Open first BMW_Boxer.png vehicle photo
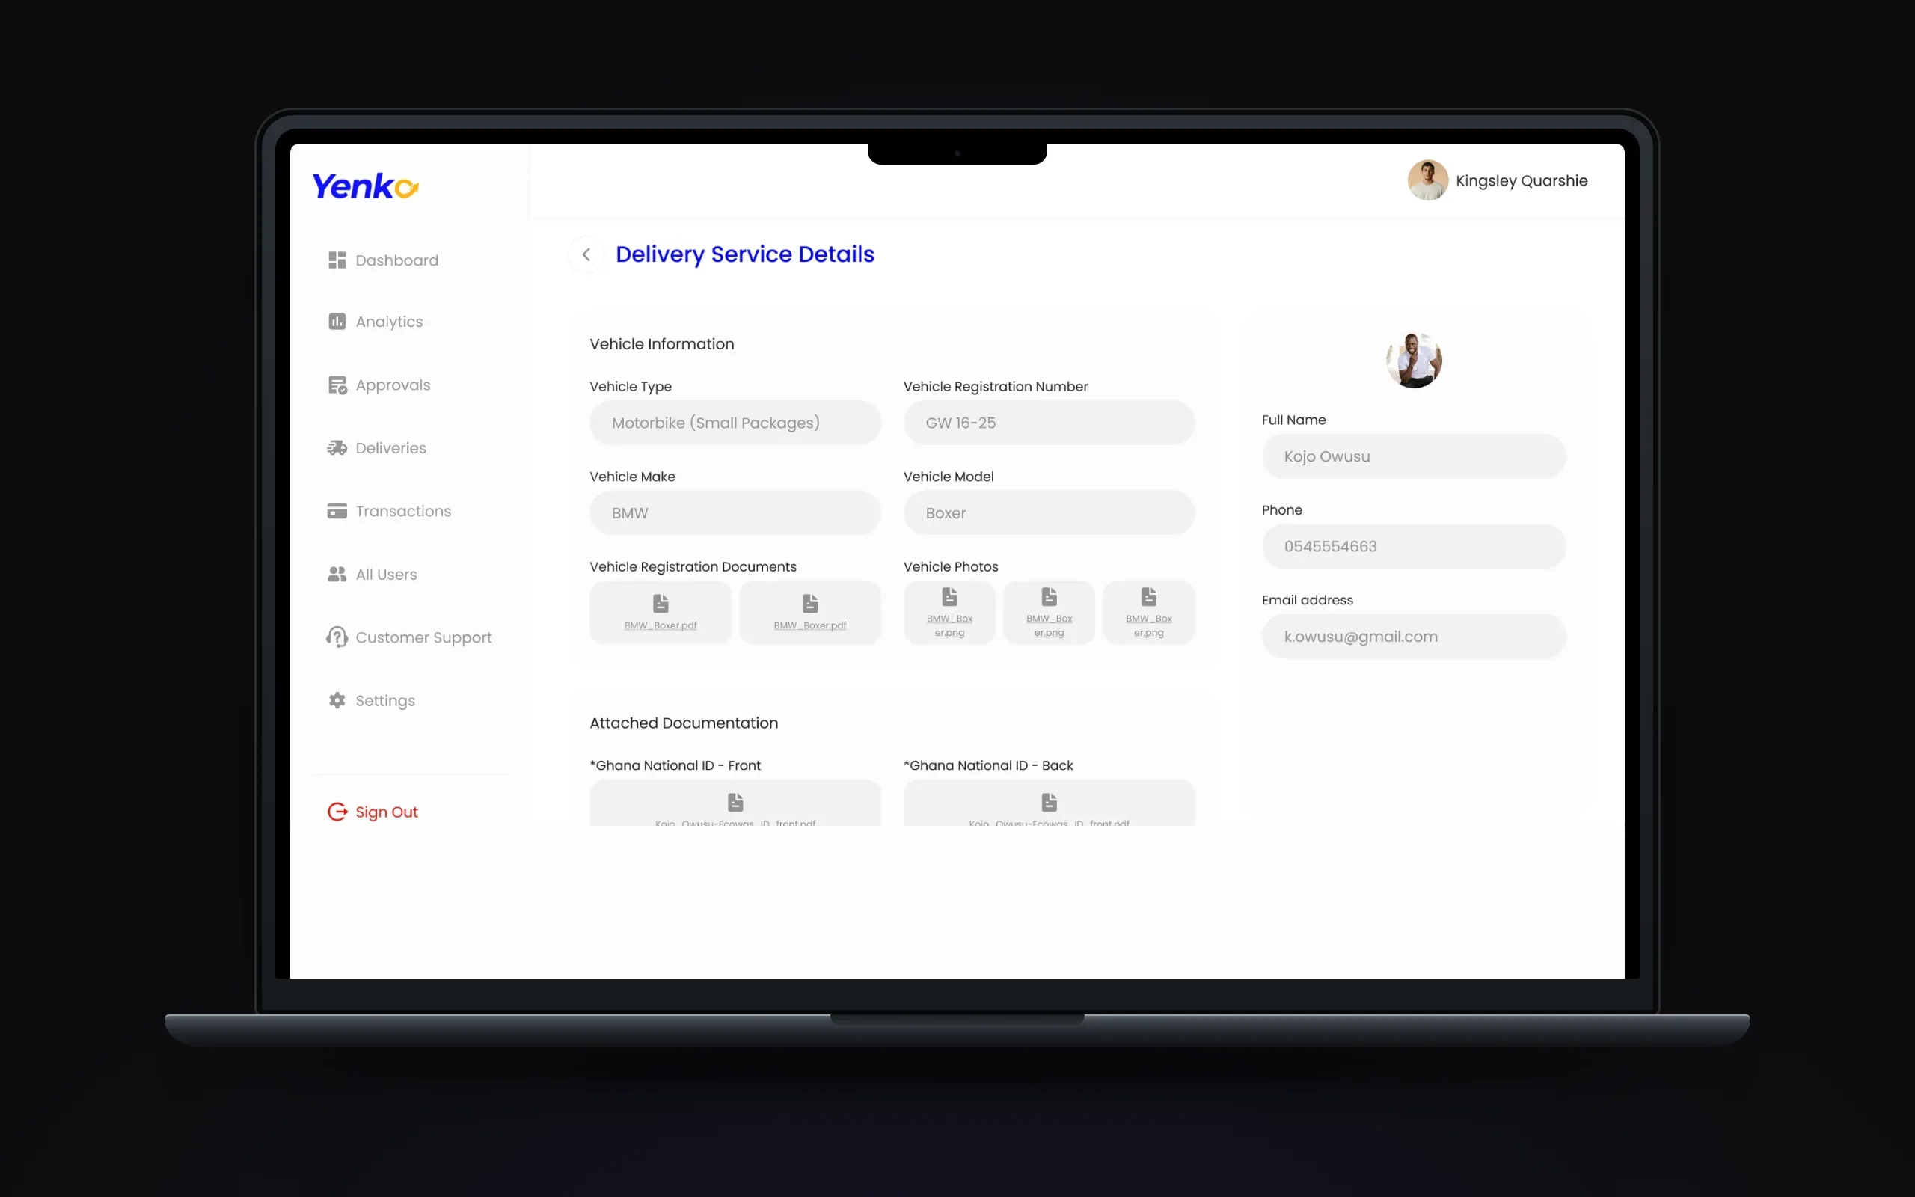 tap(949, 612)
